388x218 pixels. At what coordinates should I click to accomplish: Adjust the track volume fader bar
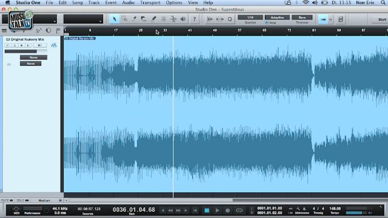[25, 51]
